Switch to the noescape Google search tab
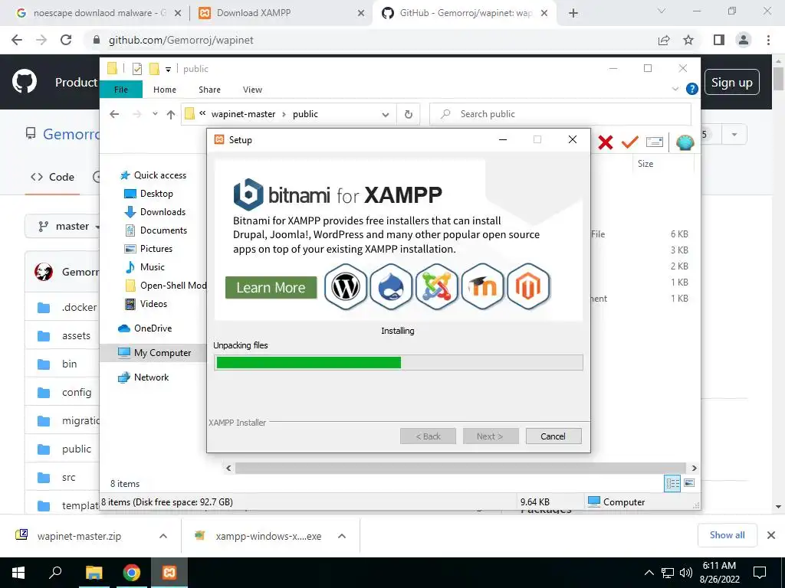785x588 pixels. point(99,13)
